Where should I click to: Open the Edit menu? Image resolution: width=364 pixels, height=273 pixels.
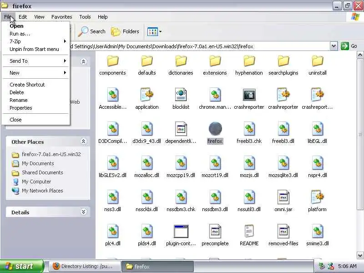23,17
